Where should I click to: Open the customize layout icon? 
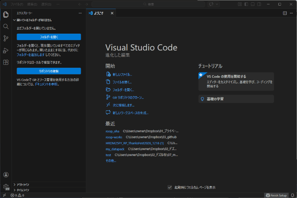(x=240, y=4)
